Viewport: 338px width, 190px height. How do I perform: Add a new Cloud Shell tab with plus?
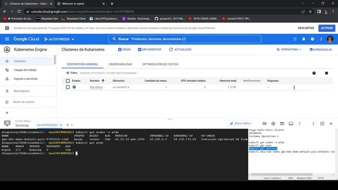[68, 125]
